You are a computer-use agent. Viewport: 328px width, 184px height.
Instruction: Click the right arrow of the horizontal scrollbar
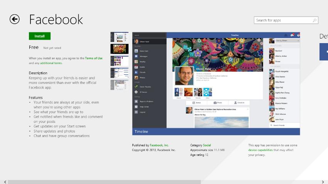coord(323,182)
